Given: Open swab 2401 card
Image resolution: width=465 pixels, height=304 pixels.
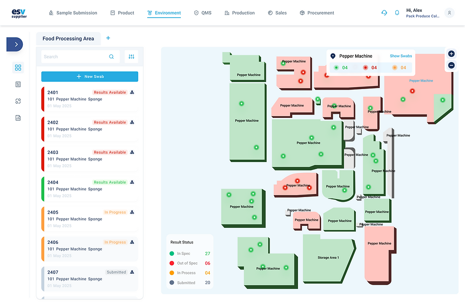Looking at the screenshot, I should coord(90,99).
